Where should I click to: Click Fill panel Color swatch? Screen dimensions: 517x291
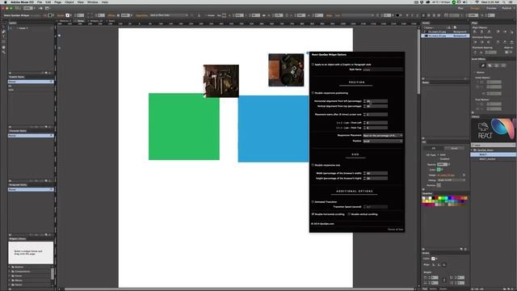439,170
